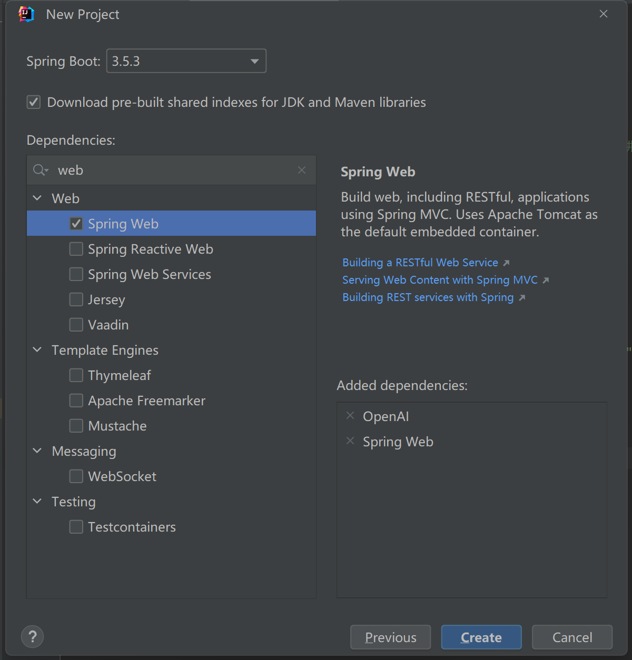Enable the Jersey dependency checkbox

76,299
